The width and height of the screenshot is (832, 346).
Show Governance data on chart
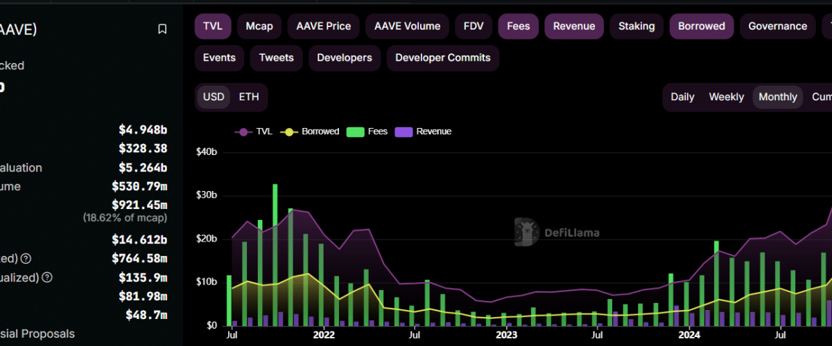click(777, 26)
